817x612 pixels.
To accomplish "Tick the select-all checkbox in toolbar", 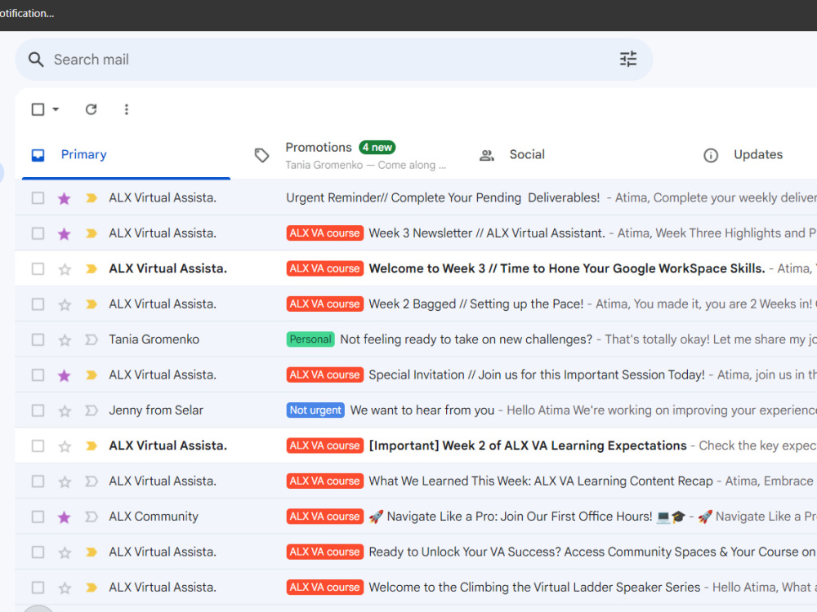I will [38, 109].
